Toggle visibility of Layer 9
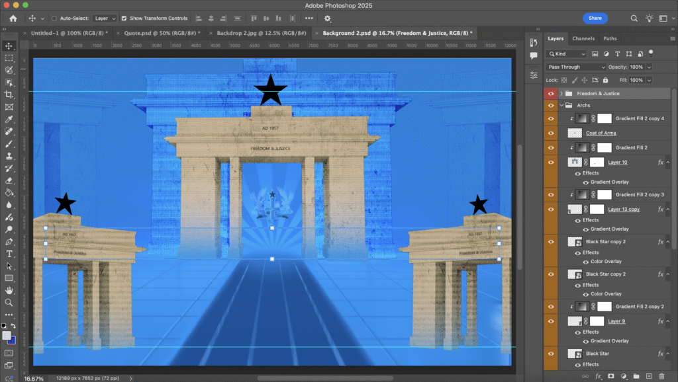Image resolution: width=678 pixels, height=382 pixels. (x=550, y=321)
